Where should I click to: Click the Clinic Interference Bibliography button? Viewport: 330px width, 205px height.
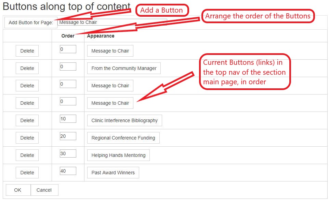(x=124, y=120)
